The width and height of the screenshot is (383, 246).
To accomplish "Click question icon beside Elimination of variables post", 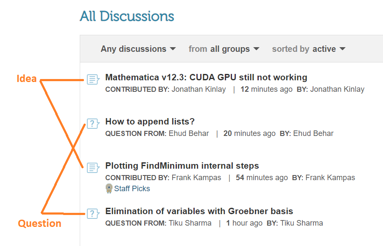I will coord(93,214).
